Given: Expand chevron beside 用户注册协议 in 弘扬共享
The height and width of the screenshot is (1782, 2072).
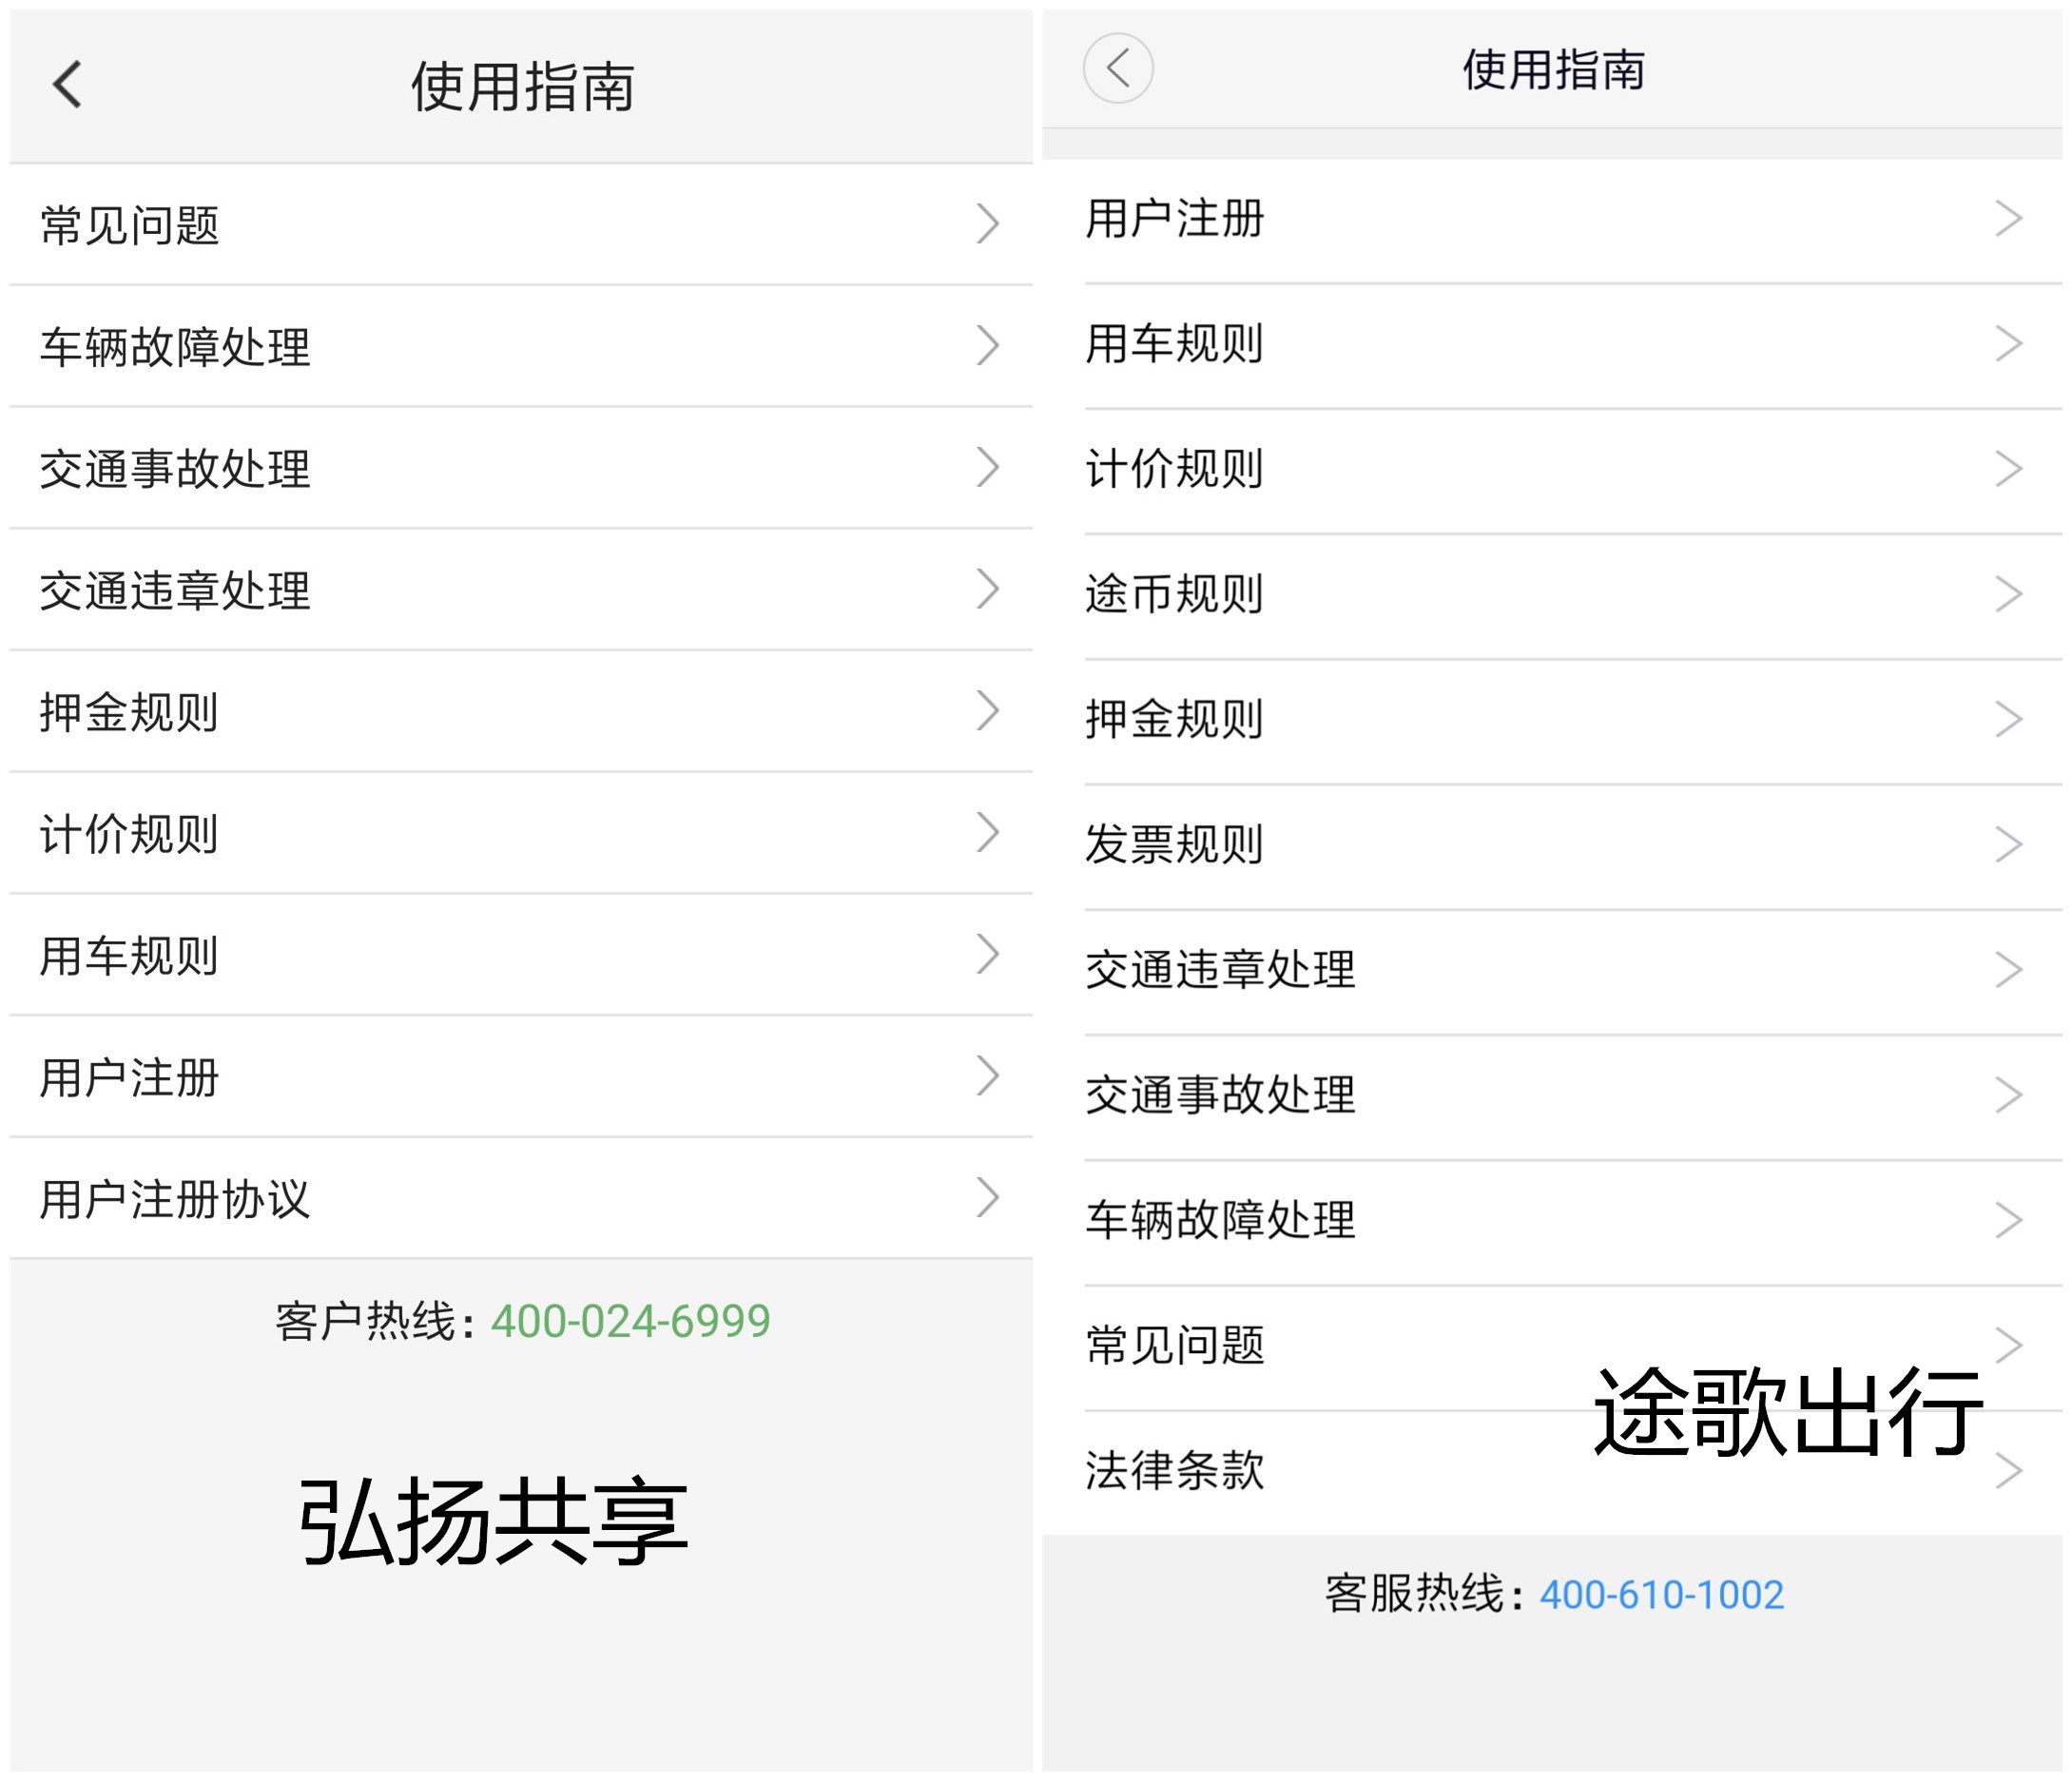Looking at the screenshot, I should click(988, 1198).
